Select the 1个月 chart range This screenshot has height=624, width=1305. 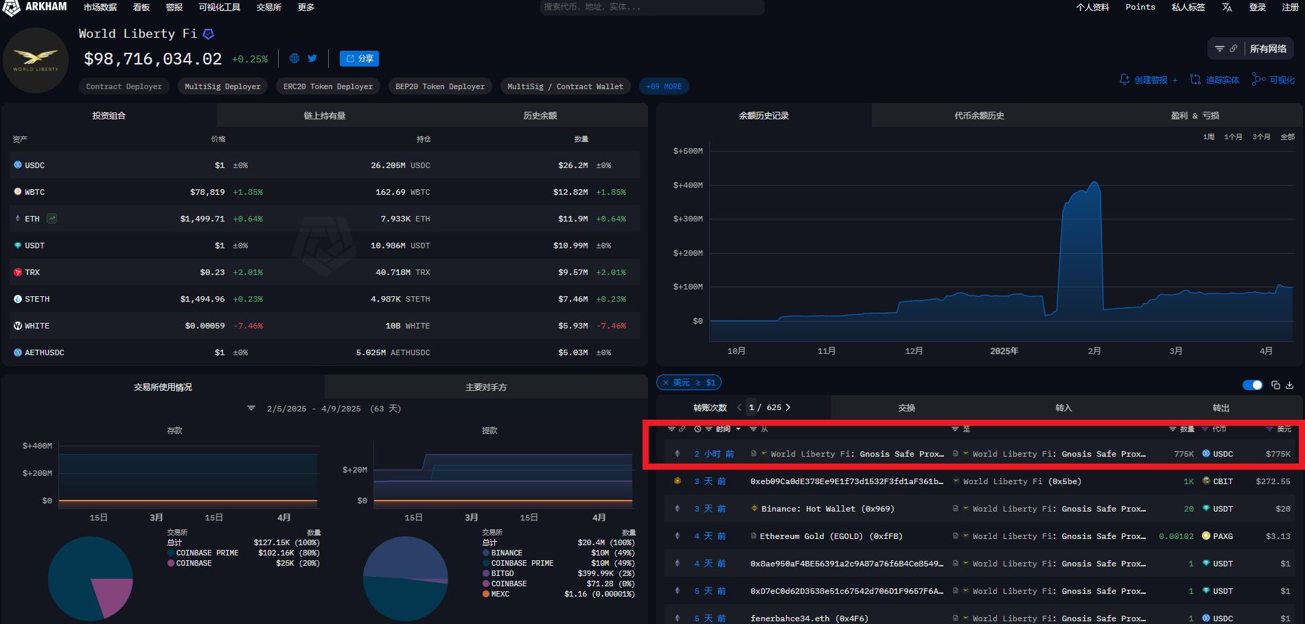(x=1233, y=137)
